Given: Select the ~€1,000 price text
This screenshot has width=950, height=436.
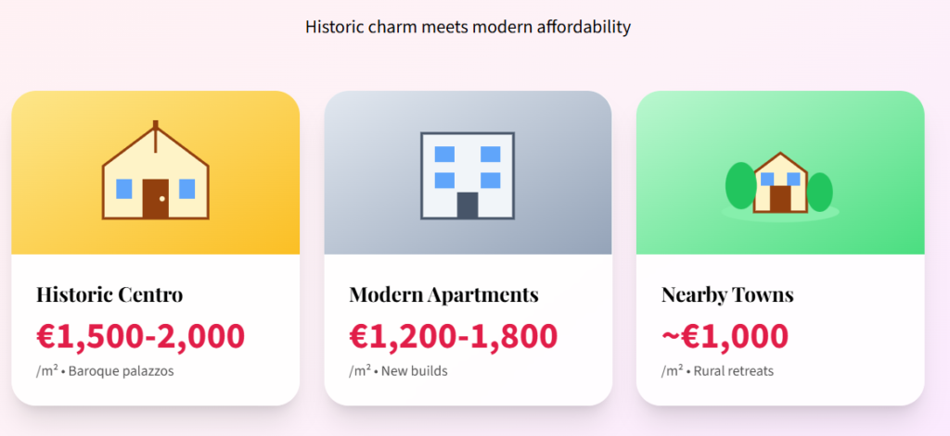Looking at the screenshot, I should point(725,335).
